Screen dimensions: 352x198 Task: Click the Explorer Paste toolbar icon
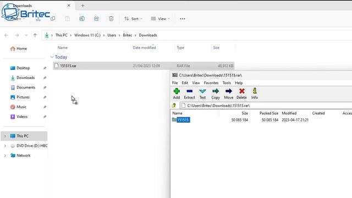coord(67,19)
